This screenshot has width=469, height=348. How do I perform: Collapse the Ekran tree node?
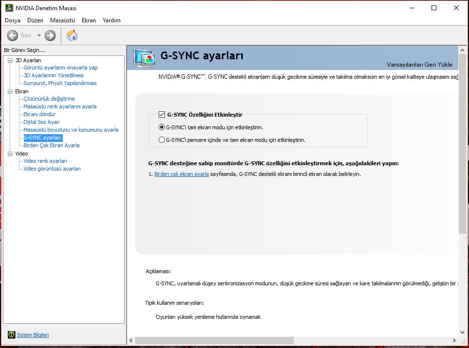tap(10, 91)
